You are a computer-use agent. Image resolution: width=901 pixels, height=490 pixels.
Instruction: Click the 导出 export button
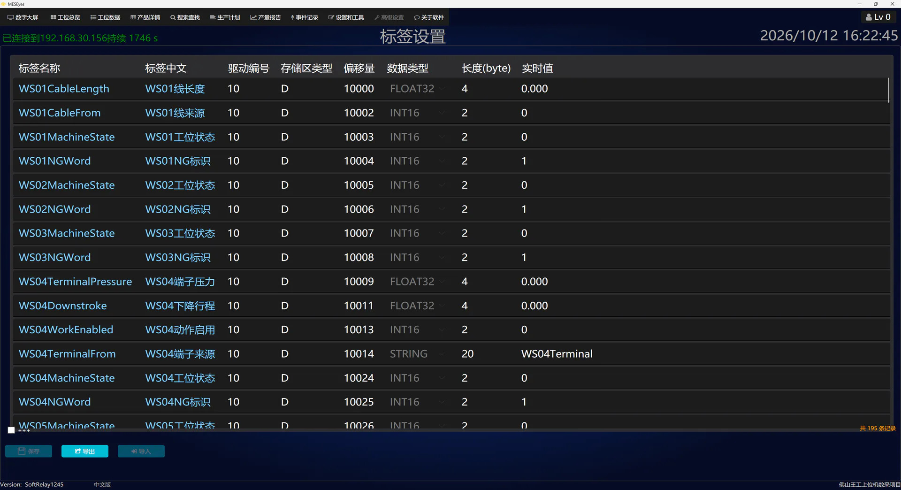pyautogui.click(x=85, y=451)
